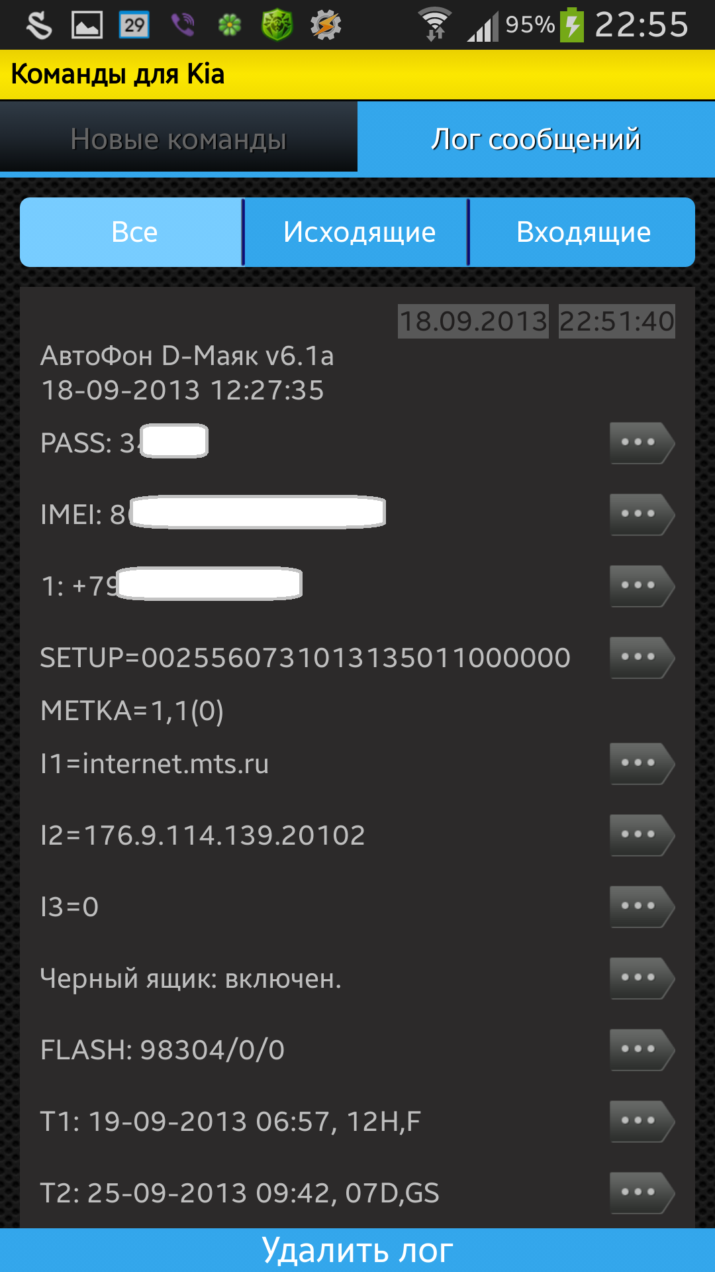This screenshot has height=1272, width=715.
Task: Tap three-dots next to I2=176.9.114.139.20102
Action: [641, 835]
